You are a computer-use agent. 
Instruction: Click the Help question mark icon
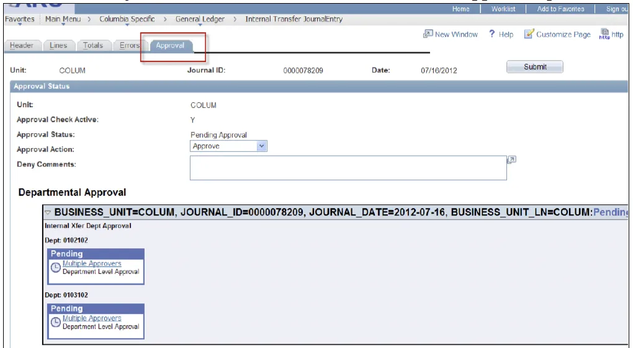point(492,34)
